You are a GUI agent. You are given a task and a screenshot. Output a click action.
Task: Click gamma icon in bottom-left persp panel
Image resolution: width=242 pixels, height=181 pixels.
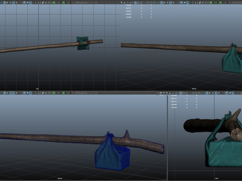point(64,93)
